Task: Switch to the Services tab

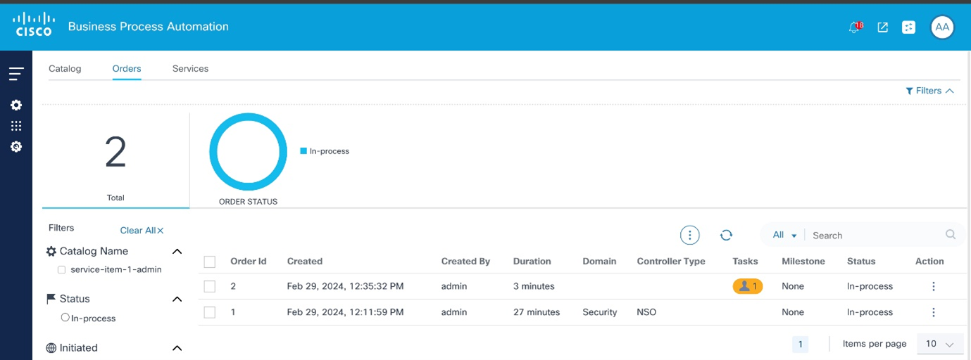Action: click(x=190, y=68)
